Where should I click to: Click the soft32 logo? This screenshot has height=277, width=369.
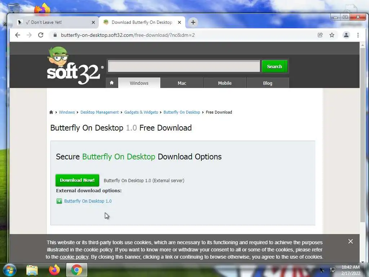(75, 66)
